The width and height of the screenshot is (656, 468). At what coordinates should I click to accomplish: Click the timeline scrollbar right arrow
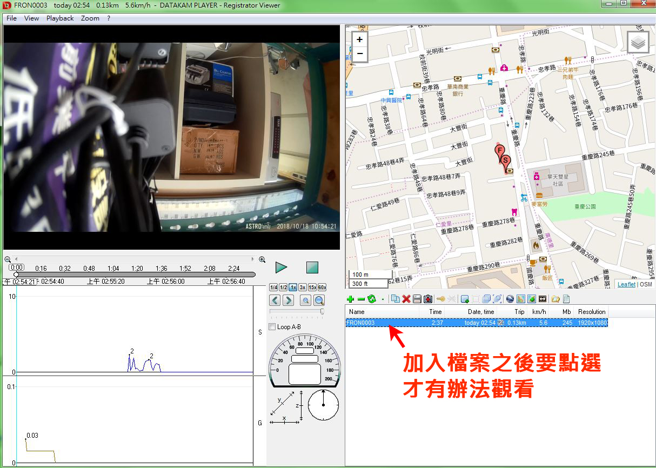[x=252, y=259]
